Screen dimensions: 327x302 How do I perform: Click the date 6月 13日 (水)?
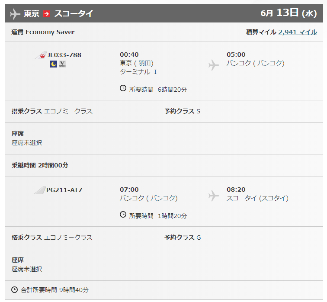pyautogui.click(x=289, y=13)
